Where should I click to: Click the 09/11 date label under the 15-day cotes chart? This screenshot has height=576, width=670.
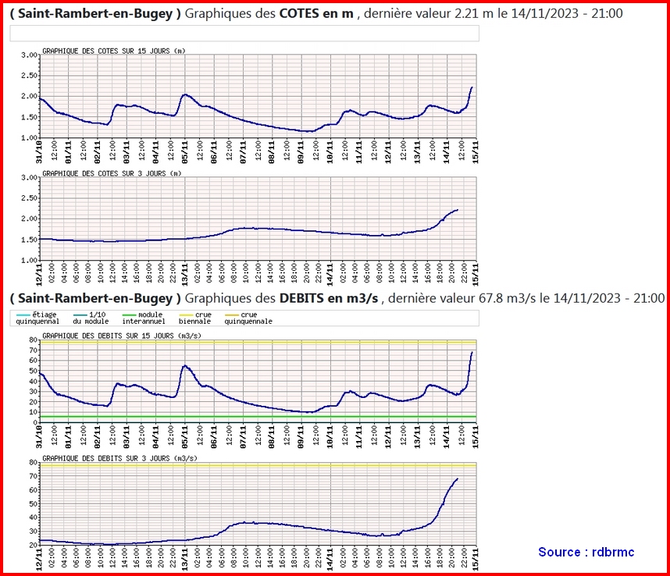tap(301, 152)
